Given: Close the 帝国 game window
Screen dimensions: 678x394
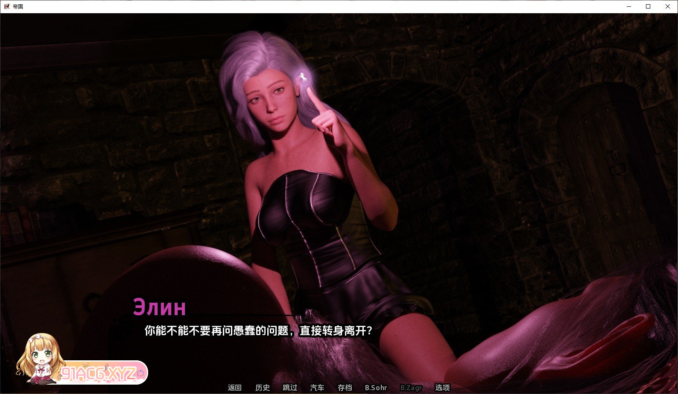Looking at the screenshot, I should click(668, 6).
